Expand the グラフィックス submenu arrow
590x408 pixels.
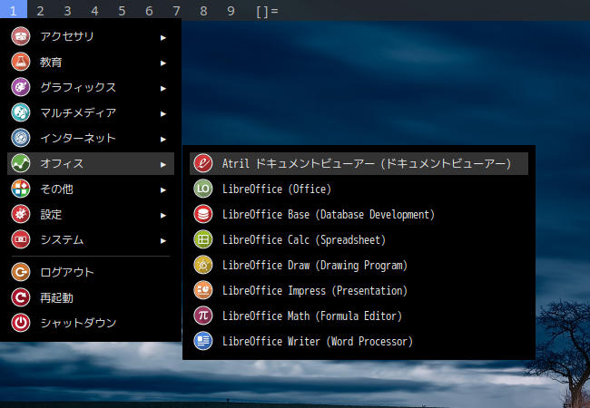click(162, 88)
